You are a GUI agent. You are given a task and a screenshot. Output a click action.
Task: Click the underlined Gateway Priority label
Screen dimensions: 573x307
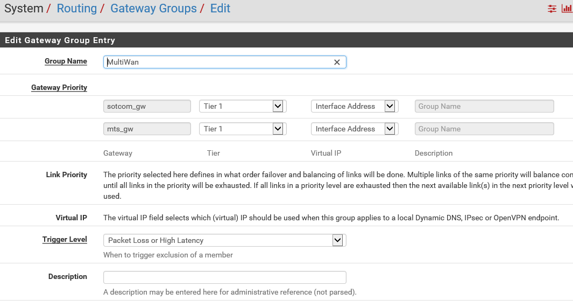coord(59,87)
